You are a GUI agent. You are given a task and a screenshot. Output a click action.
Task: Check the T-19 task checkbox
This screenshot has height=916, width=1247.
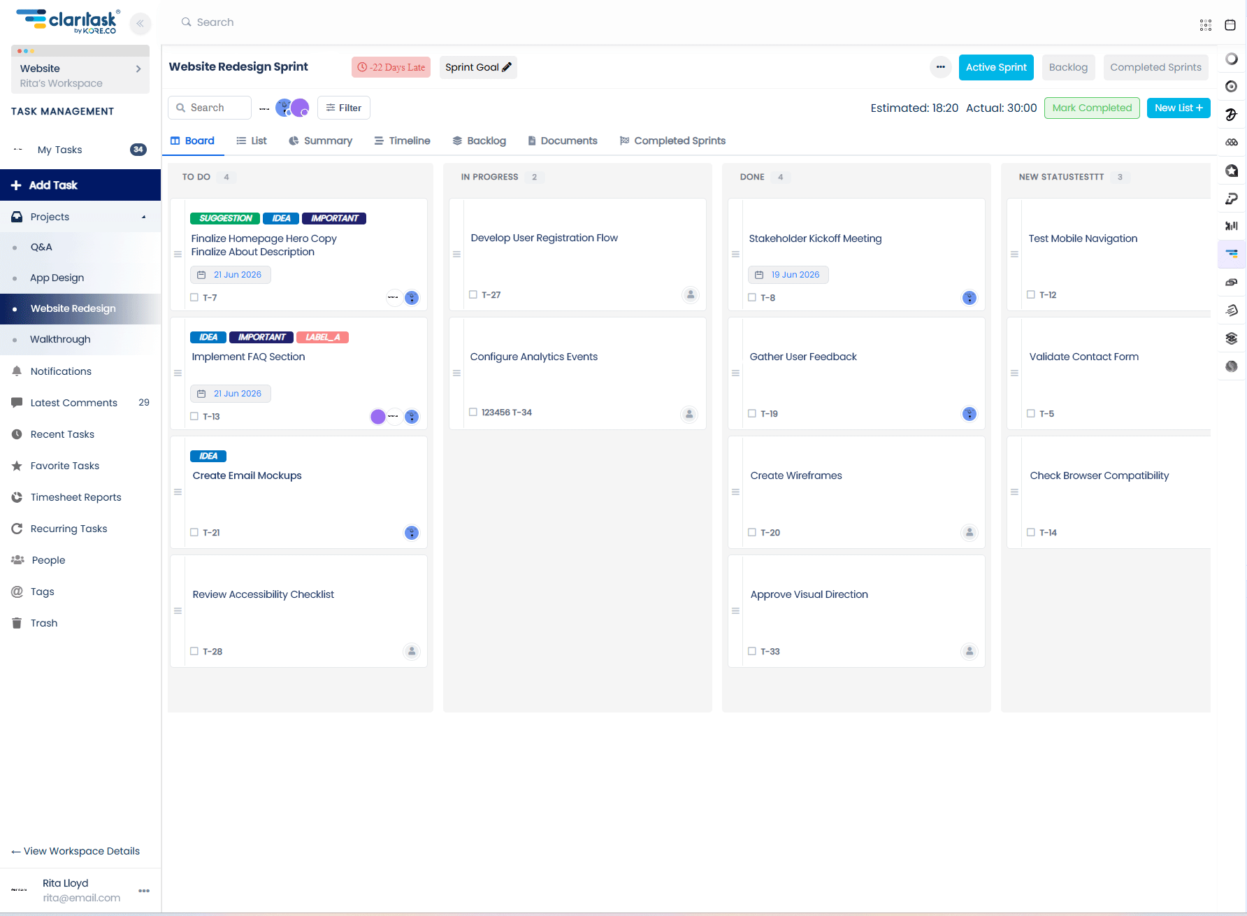(x=752, y=414)
